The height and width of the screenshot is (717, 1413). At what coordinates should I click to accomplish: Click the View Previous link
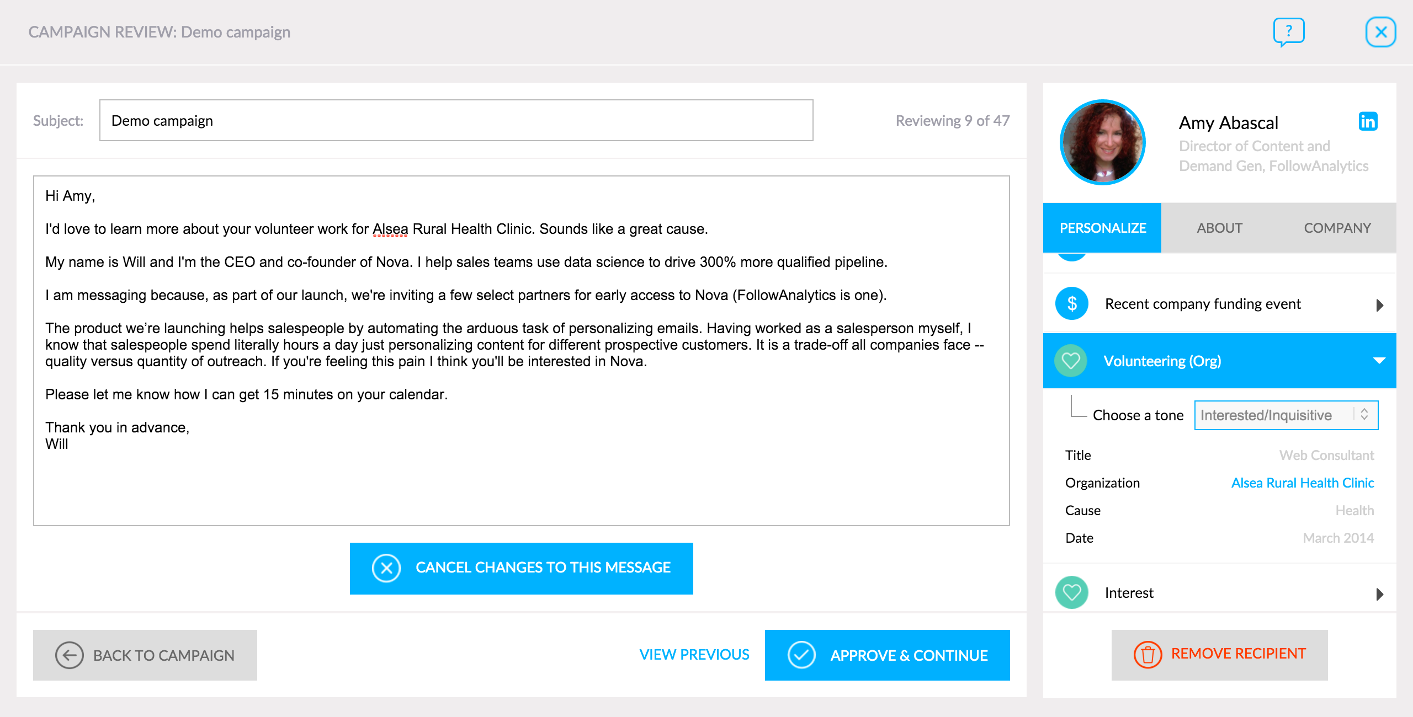(694, 655)
